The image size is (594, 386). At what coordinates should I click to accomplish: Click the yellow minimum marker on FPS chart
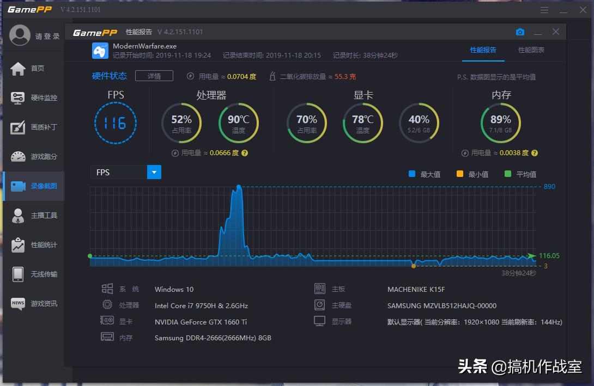(x=414, y=265)
